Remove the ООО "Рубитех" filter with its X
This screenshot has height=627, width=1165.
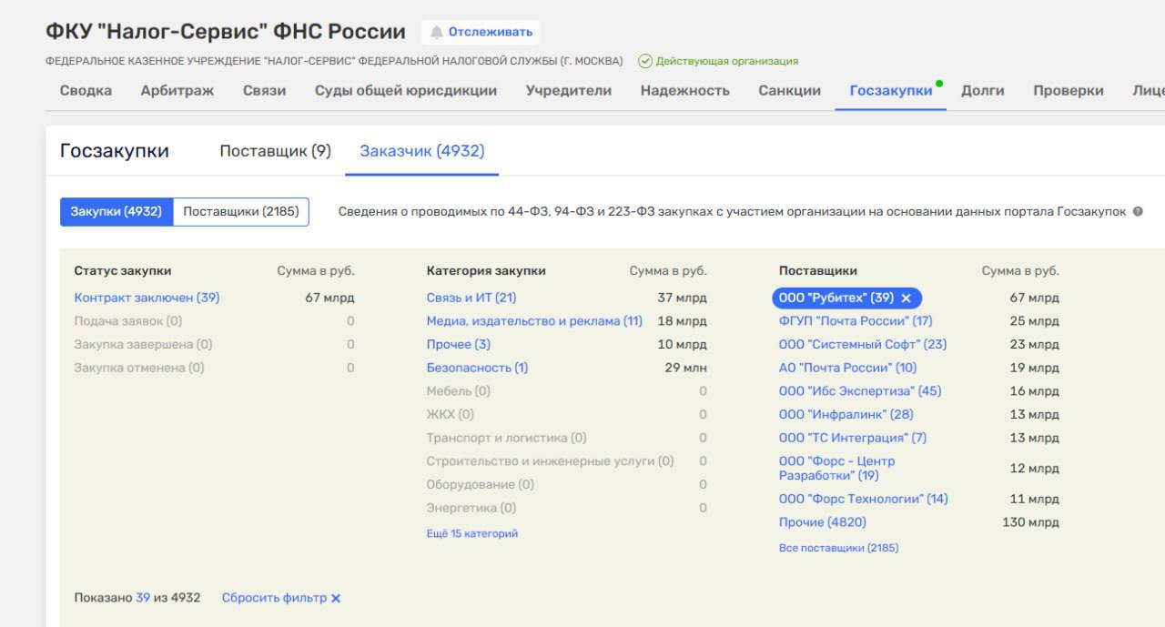click(x=906, y=298)
